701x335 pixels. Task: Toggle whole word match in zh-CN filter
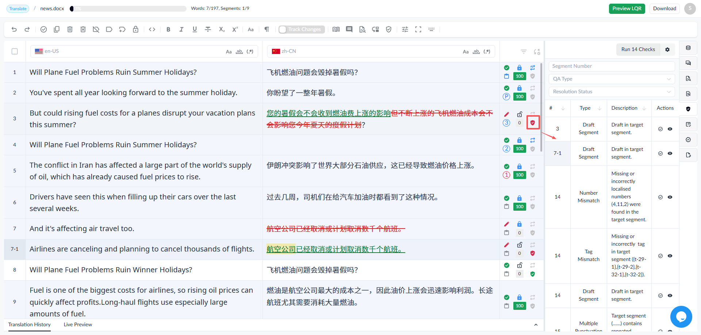(x=476, y=52)
